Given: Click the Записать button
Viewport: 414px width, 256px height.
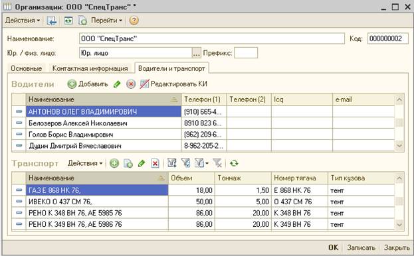Looking at the screenshot, I should (x=361, y=247).
